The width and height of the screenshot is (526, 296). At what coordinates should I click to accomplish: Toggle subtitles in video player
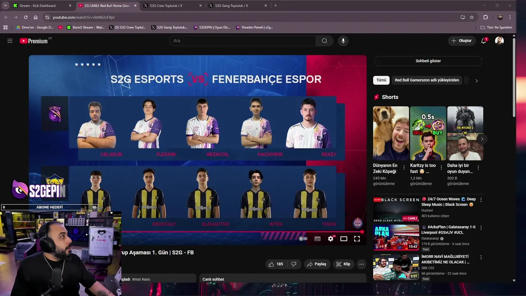317,238
